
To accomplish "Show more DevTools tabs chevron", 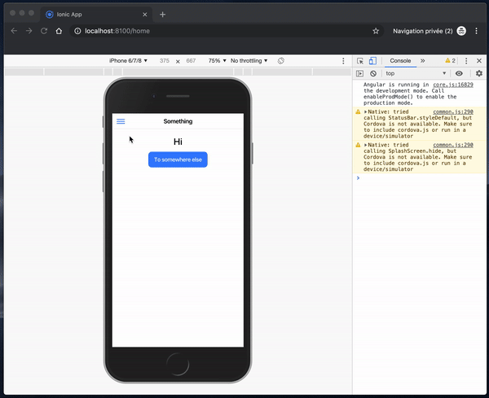I will coord(422,61).
